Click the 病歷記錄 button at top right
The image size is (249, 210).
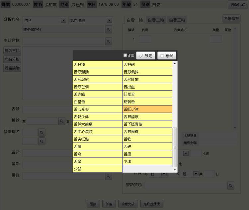[237, 5]
